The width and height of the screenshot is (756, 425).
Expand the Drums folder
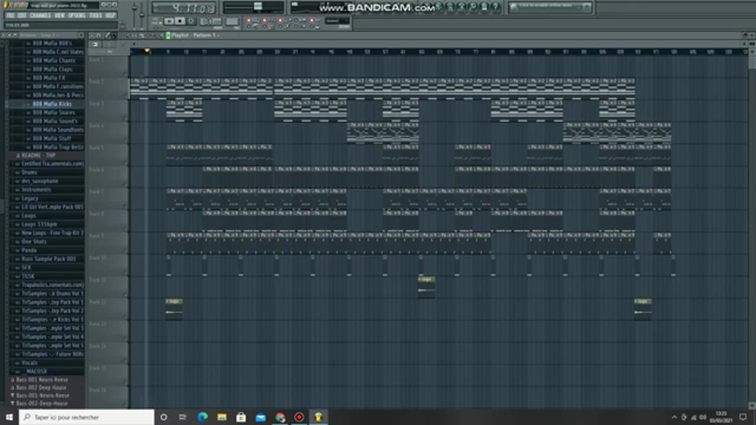29,172
